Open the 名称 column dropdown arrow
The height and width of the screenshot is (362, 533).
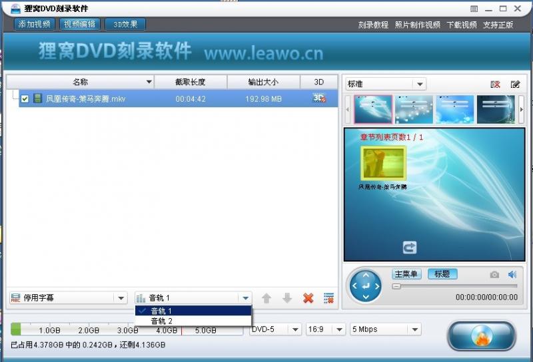point(149,82)
